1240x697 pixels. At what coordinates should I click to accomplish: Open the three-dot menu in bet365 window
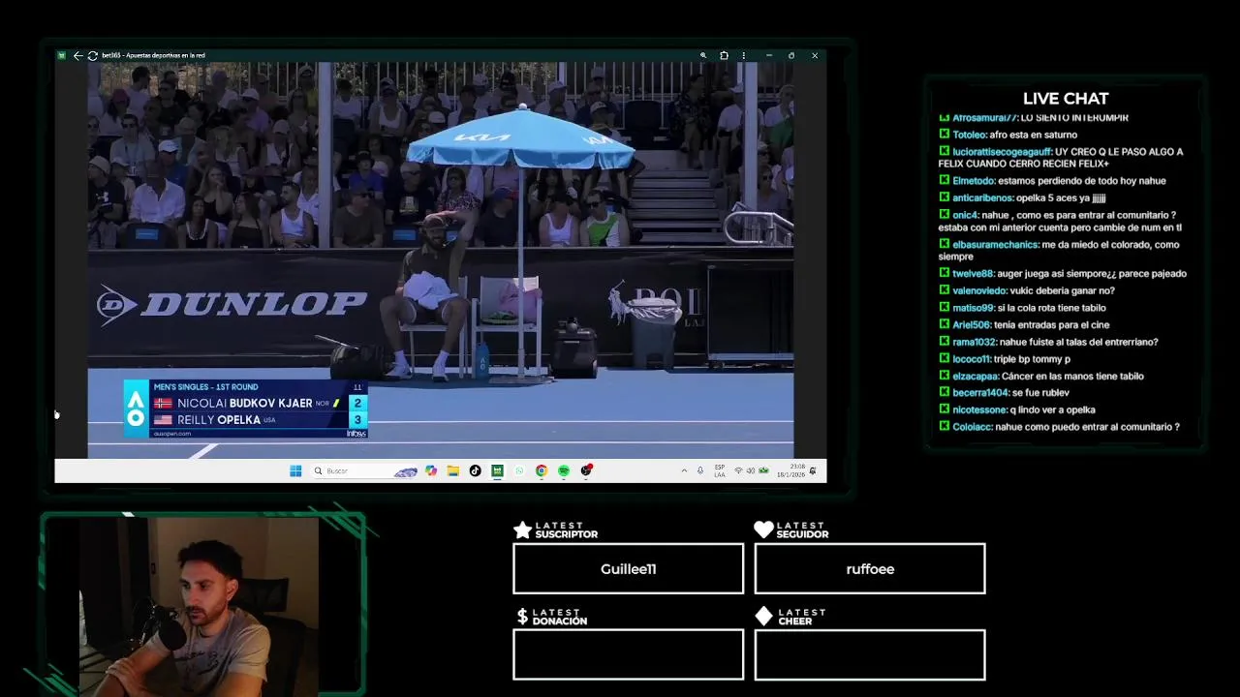point(743,55)
